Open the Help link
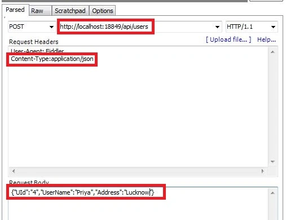 tap(266, 39)
